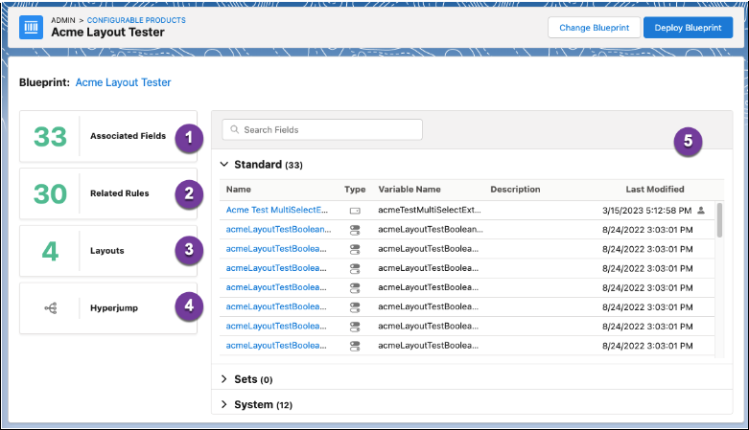The height and width of the screenshot is (430, 749).
Task: Click the magnifier icon in Search Fields
Action: click(x=235, y=129)
